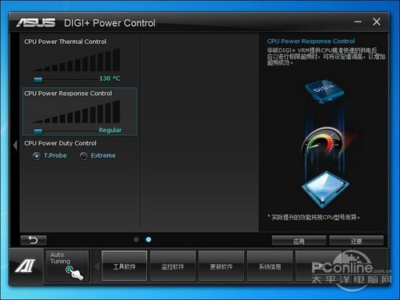Click the back arrow return icon
The height and width of the screenshot is (300, 400).
[x=34, y=240]
